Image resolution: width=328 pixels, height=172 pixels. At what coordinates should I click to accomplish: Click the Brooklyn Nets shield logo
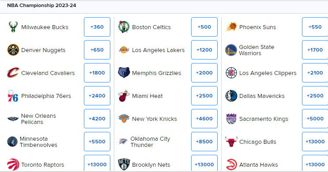(124, 164)
